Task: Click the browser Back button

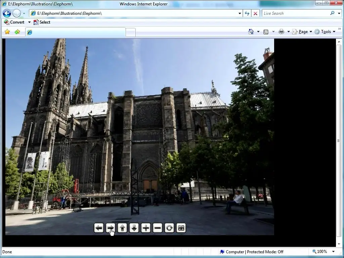Action: (x=7, y=13)
